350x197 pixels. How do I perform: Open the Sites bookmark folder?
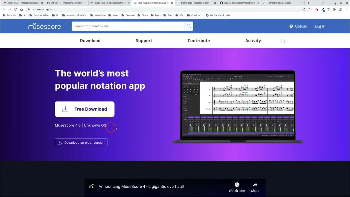coord(168,15)
